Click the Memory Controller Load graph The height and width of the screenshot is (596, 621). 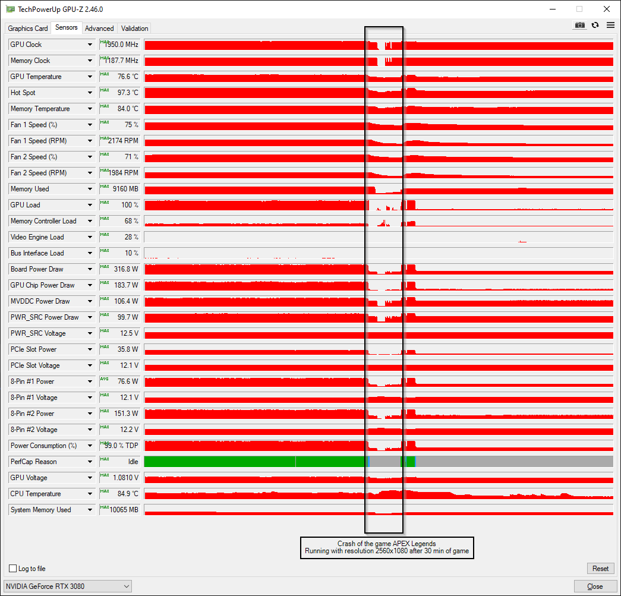(x=379, y=221)
